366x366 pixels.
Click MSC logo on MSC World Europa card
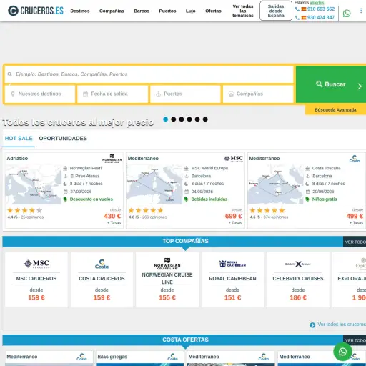coord(234,159)
